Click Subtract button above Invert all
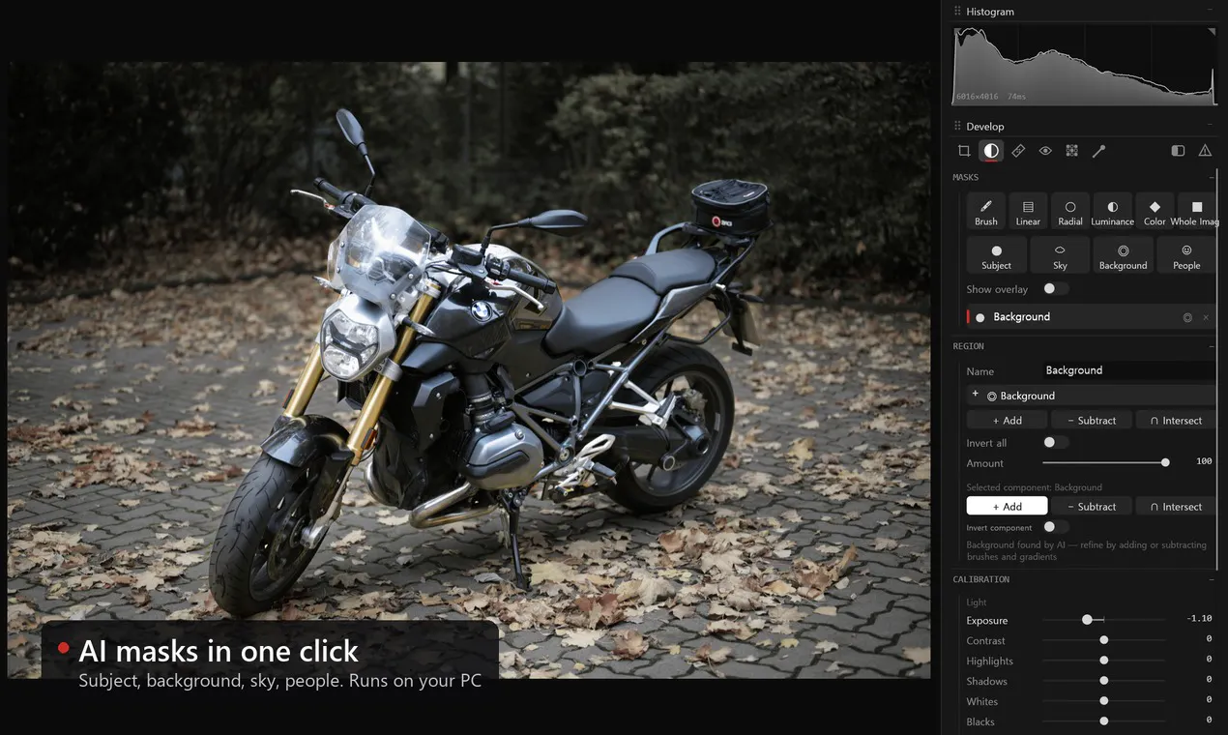 [x=1090, y=421]
